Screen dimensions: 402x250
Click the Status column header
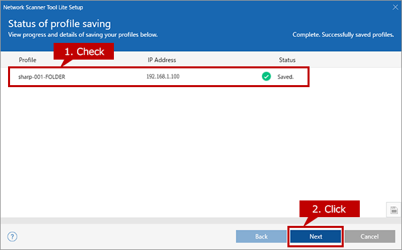click(287, 60)
